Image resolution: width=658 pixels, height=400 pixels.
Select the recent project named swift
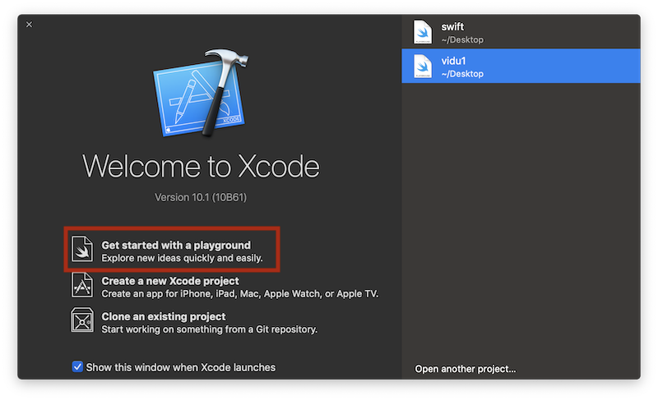pyautogui.click(x=521, y=32)
